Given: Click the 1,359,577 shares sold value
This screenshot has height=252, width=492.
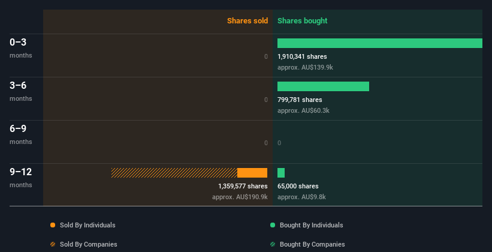Looking at the screenshot, I should click(243, 186).
